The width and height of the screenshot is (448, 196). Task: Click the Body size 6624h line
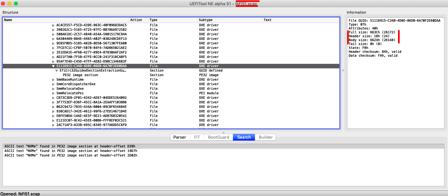pyautogui.click(x=372, y=40)
